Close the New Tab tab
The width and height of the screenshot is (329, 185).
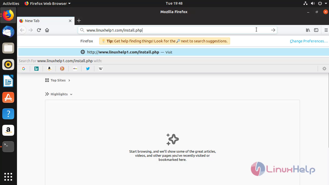coord(70,21)
